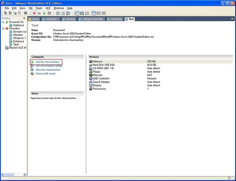Click the Revert to Snapshot toolbar icon
This screenshot has height=181, width=236.
63,13
